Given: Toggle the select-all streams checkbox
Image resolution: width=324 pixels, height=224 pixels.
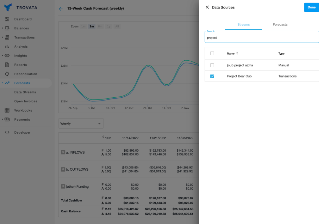Looking at the screenshot, I should click(x=212, y=53).
